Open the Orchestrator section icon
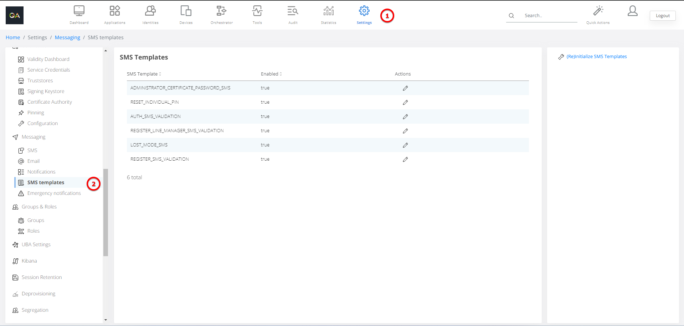 pos(221,11)
